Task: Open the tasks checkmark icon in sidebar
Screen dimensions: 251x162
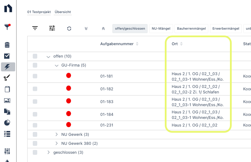Action: pos(7,56)
